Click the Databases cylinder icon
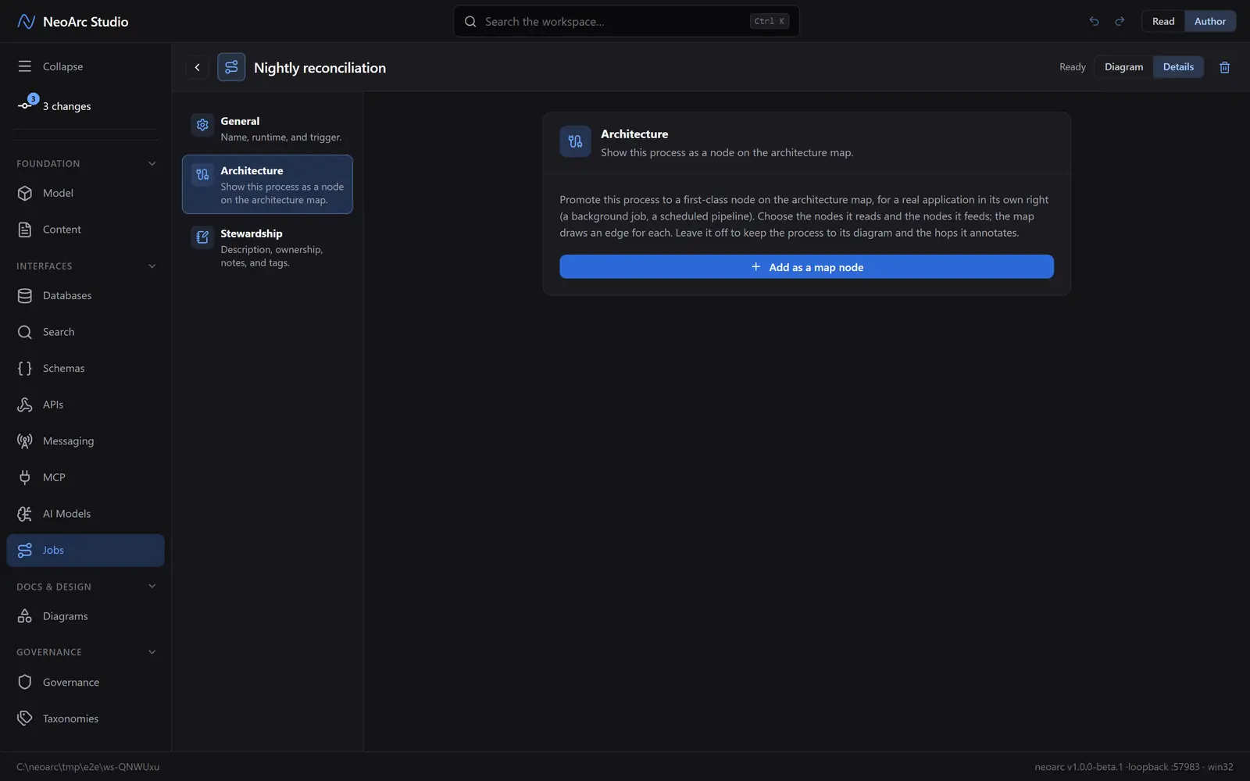 [x=25, y=296]
